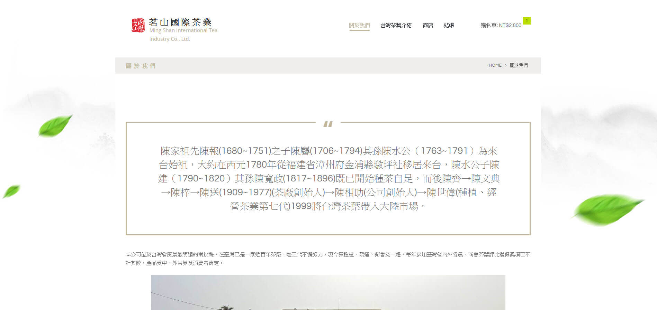Click the 茗山國際茶業 company name

pos(180,22)
